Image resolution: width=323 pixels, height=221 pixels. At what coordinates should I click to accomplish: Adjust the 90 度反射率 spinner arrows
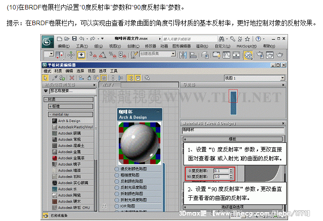pyautogui.click(x=231, y=177)
